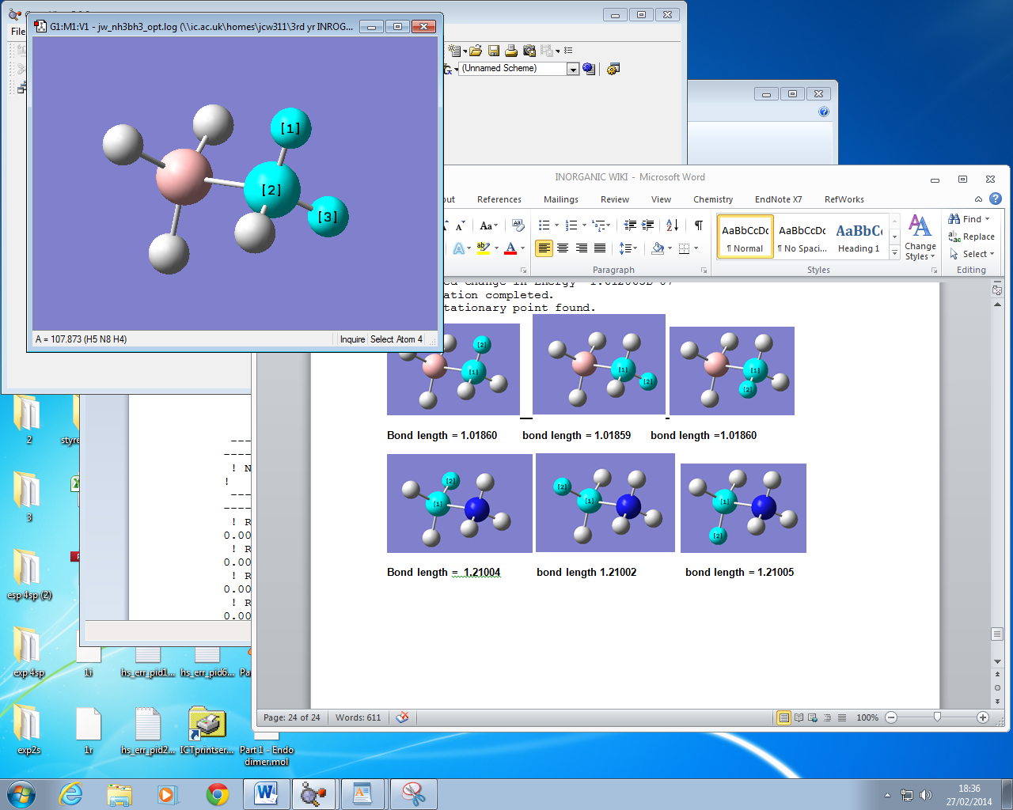This screenshot has height=810, width=1013.
Task: Click the Save icon in GaussView toolbar
Action: click(x=494, y=51)
